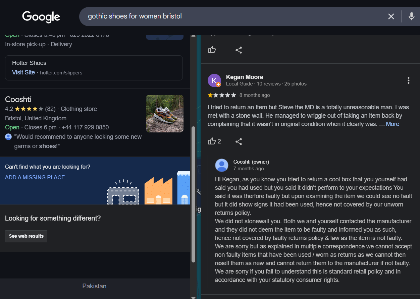Click Cooshti phone number +44 117 929 0850

85,127
